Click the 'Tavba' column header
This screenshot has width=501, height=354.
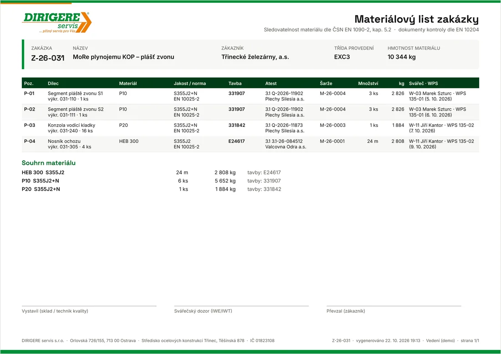tap(235, 83)
